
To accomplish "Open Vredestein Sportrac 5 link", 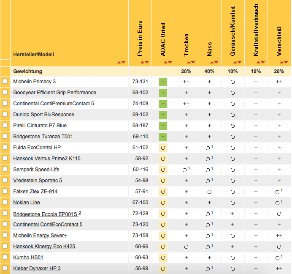I will [38, 181].
